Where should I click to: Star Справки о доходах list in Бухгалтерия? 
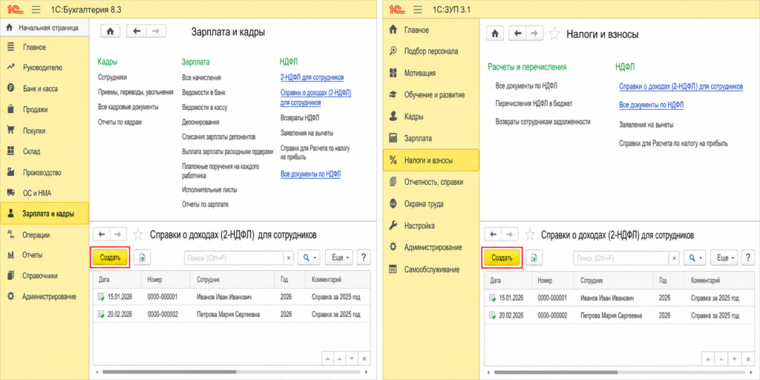point(138,235)
